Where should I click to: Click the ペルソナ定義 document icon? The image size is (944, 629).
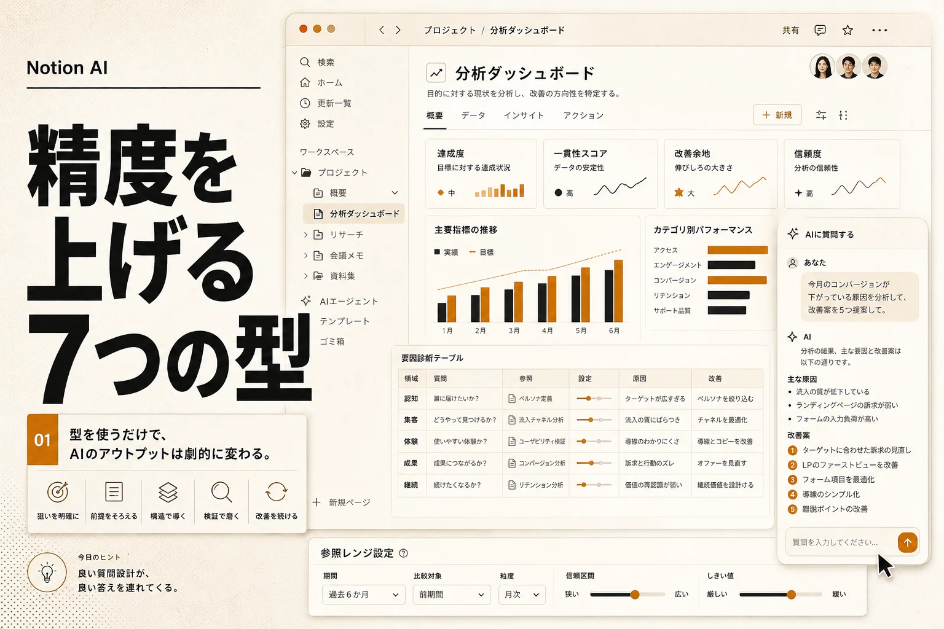(x=512, y=399)
